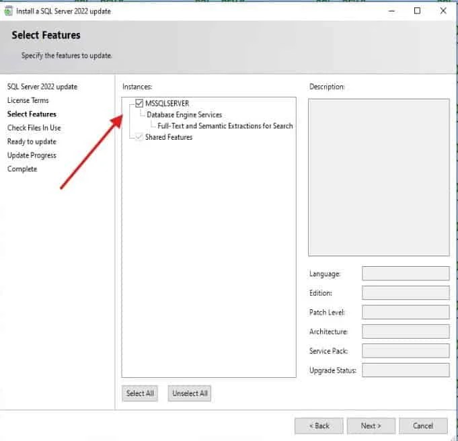
Task: Click the Unselect All button
Action: tap(190, 393)
